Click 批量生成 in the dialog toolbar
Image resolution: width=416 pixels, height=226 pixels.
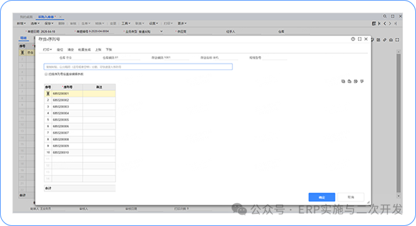[x=84, y=50]
